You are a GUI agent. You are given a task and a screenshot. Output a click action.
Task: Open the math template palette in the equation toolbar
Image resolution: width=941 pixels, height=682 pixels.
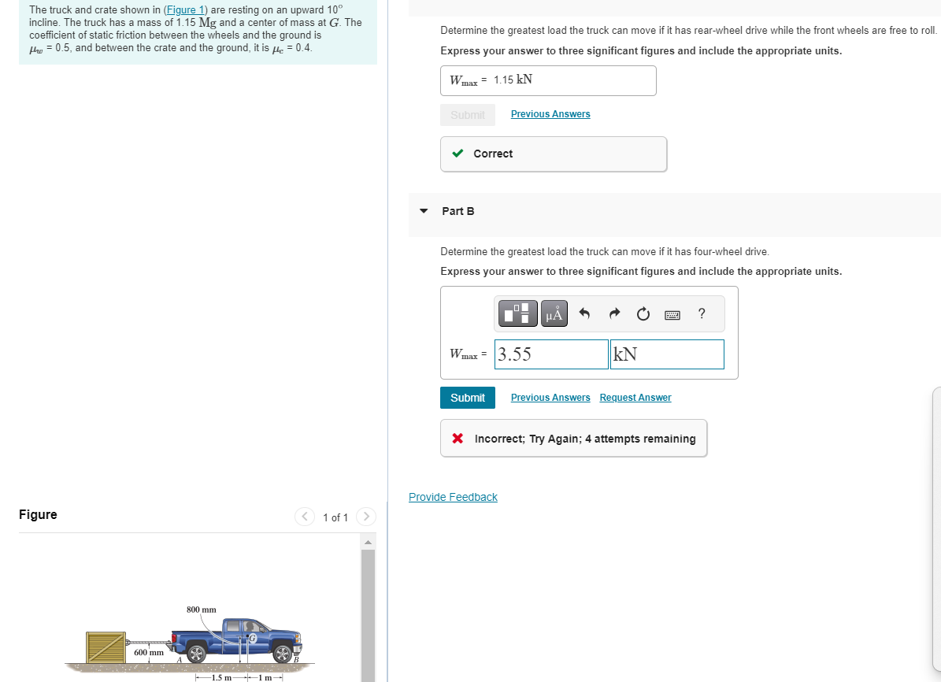(x=517, y=313)
